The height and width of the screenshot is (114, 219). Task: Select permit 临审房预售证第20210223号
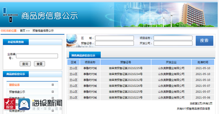126,98
